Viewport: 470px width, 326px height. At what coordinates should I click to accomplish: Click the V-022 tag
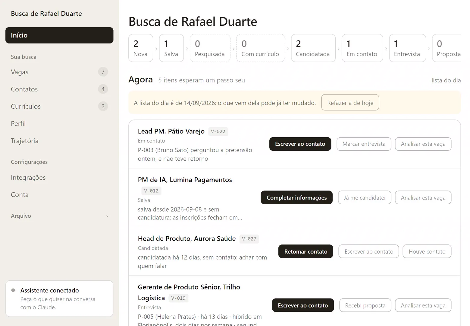[218, 132]
